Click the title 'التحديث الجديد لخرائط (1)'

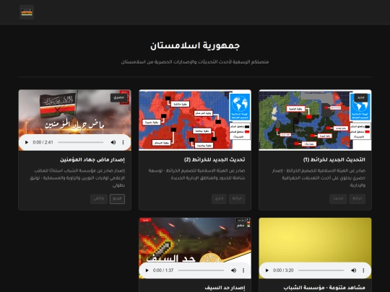[x=334, y=159]
